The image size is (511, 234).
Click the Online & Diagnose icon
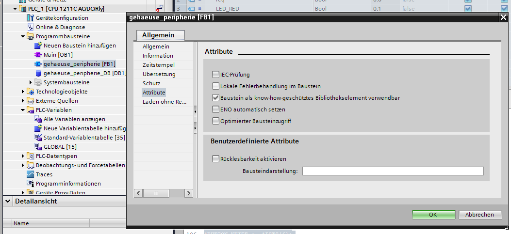pyautogui.click(x=31, y=27)
